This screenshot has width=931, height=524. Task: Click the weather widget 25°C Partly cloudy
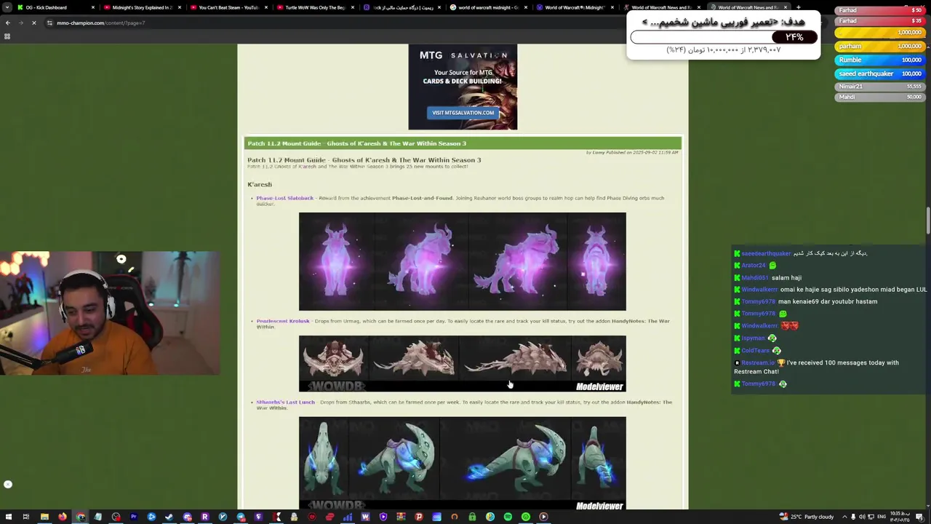pyautogui.click(x=806, y=517)
